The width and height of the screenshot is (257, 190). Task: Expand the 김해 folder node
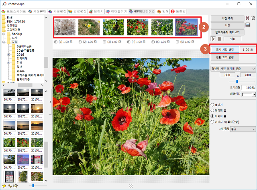9,63
